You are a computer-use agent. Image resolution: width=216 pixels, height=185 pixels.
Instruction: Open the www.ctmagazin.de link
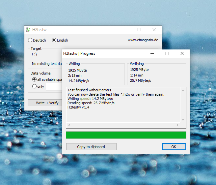pyautogui.click(x=143, y=40)
